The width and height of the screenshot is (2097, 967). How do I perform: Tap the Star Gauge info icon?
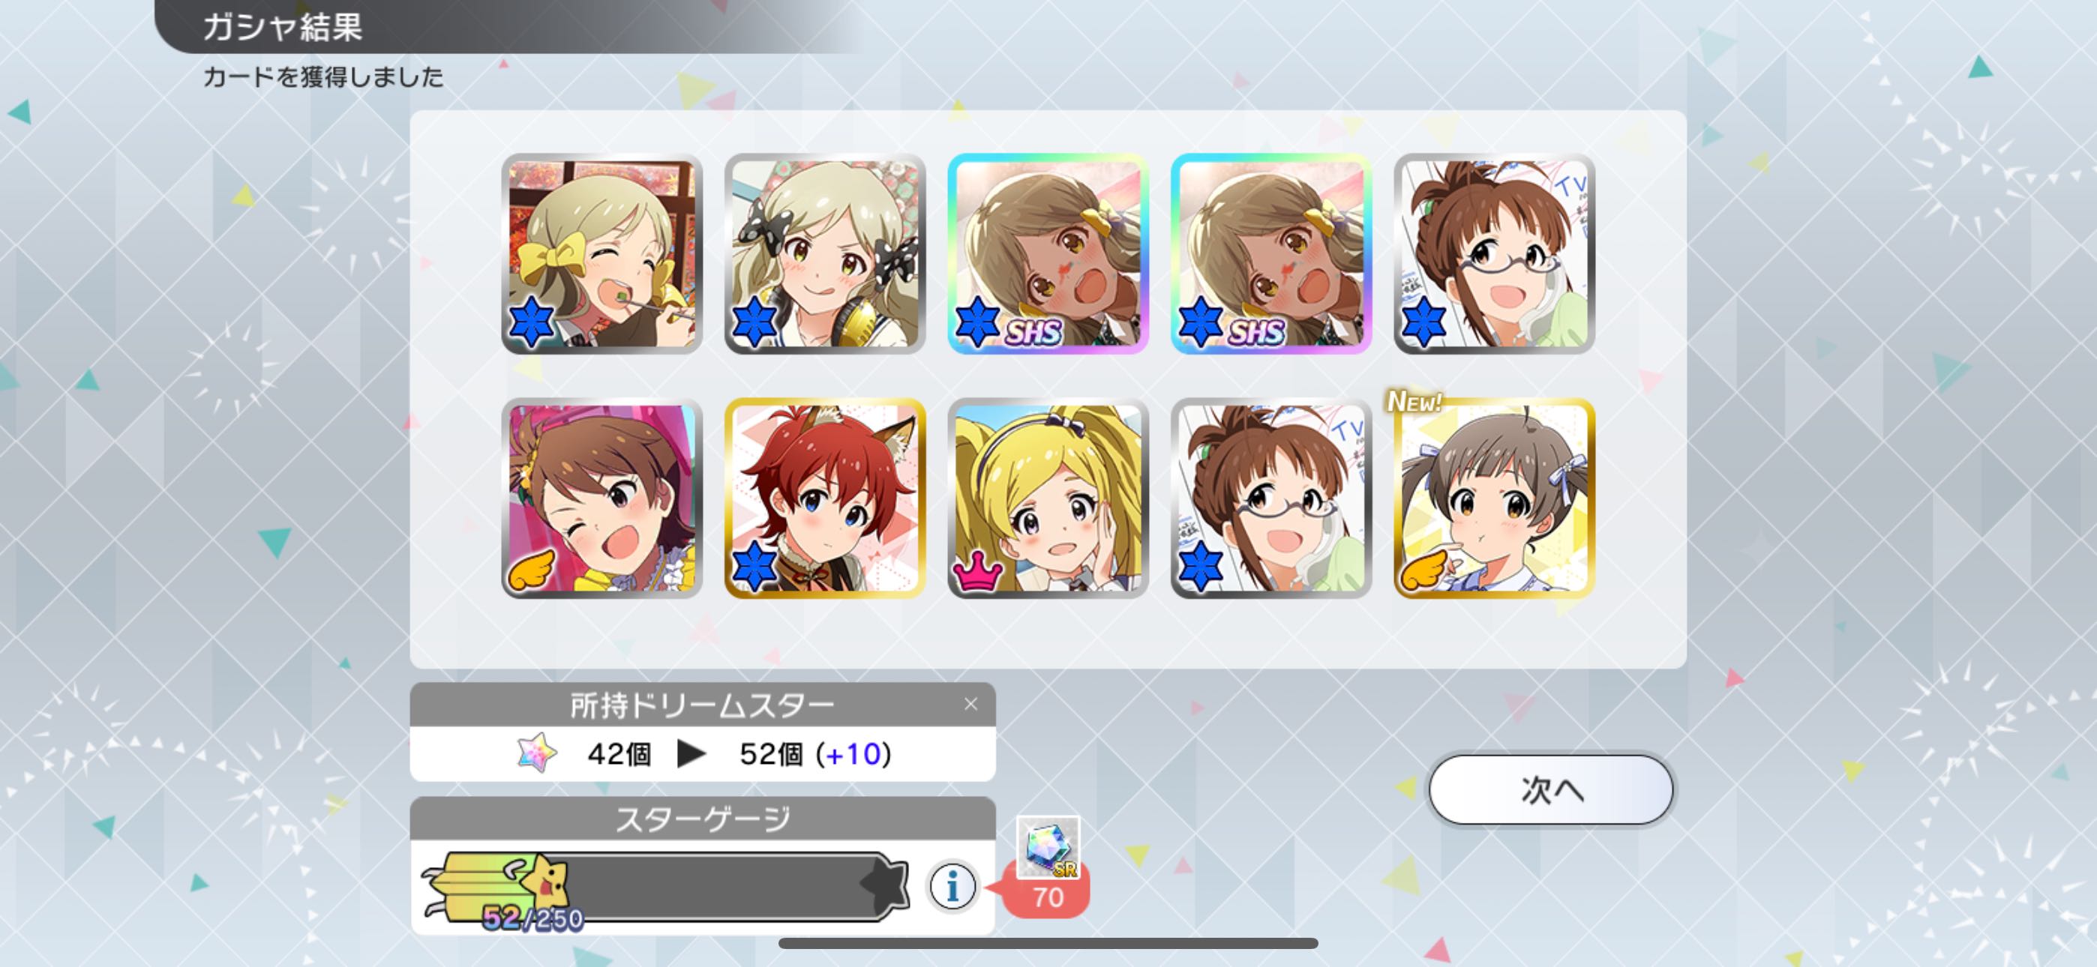(952, 885)
